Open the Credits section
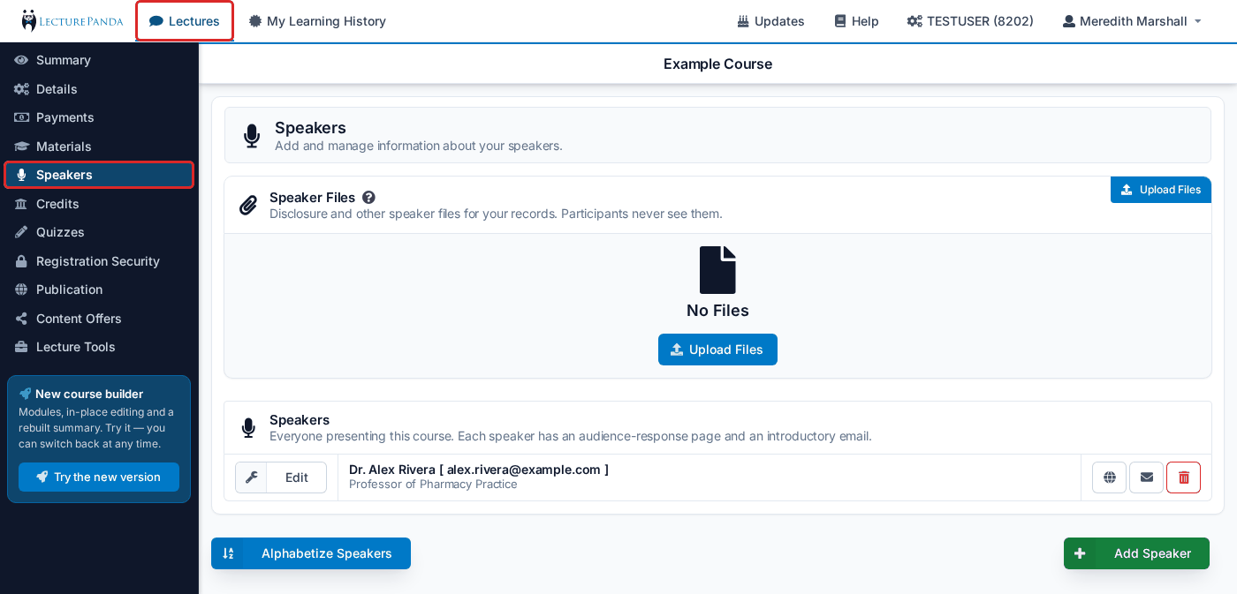This screenshot has height=594, width=1237. click(99, 204)
